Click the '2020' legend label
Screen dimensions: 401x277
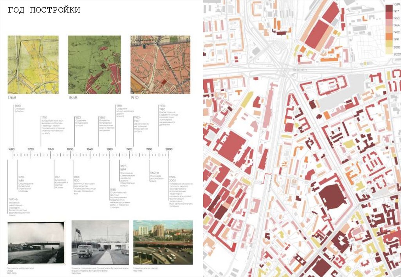pos(397,54)
